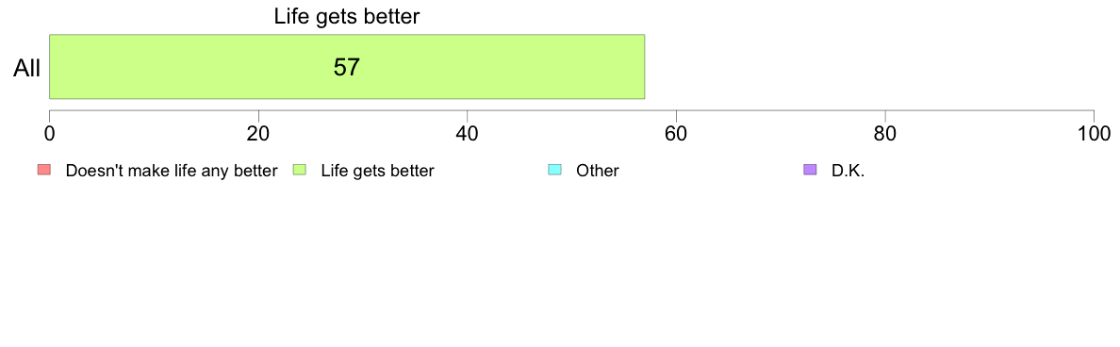1120x347 pixels.
Task: Click axis tick label 100
Action: (x=1093, y=133)
